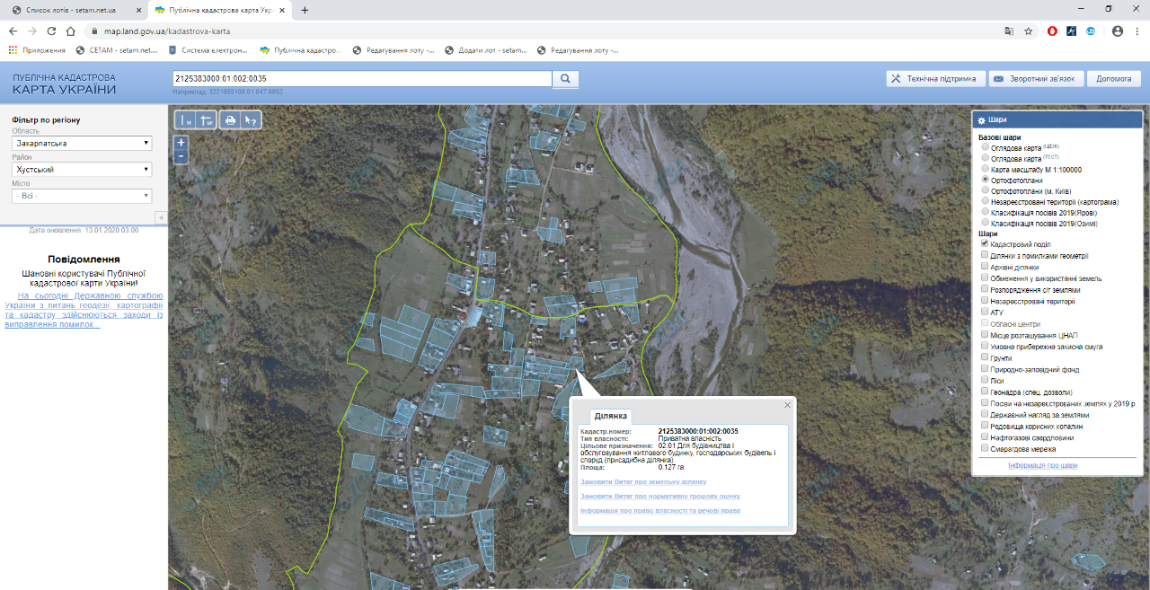Collapse the left sidebar panel arrow
1150x590 pixels.
(161, 217)
